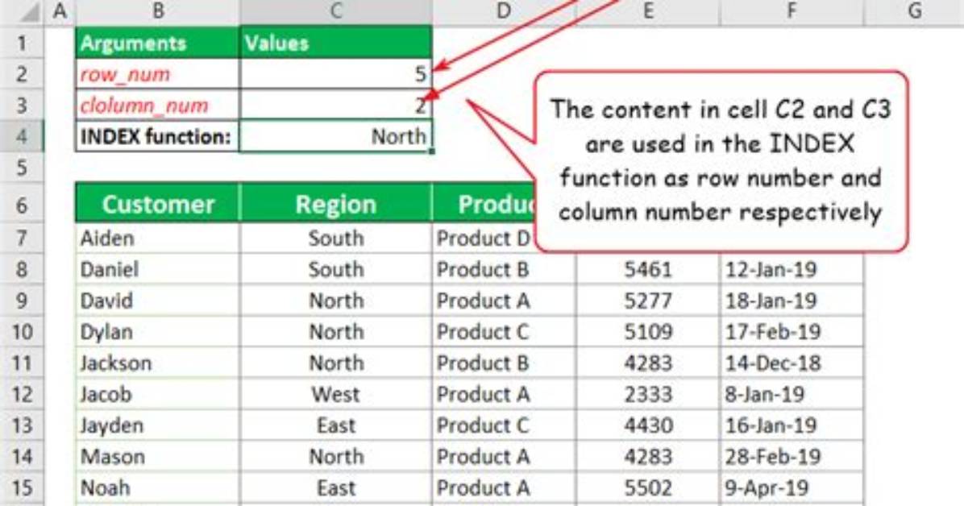This screenshot has width=964, height=506.
Task: Select row 6 header
Action: coord(22,203)
